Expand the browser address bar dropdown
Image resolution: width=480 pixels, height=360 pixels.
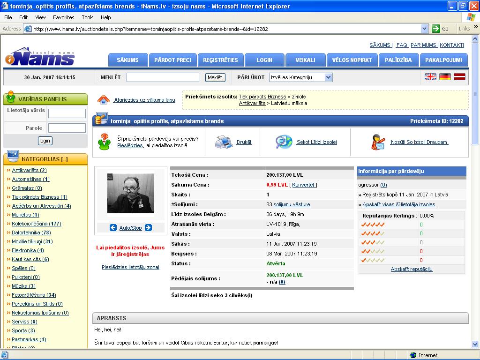(424, 29)
